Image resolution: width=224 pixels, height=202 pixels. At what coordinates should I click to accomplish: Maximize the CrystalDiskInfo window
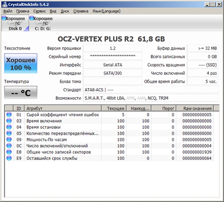(213, 4)
